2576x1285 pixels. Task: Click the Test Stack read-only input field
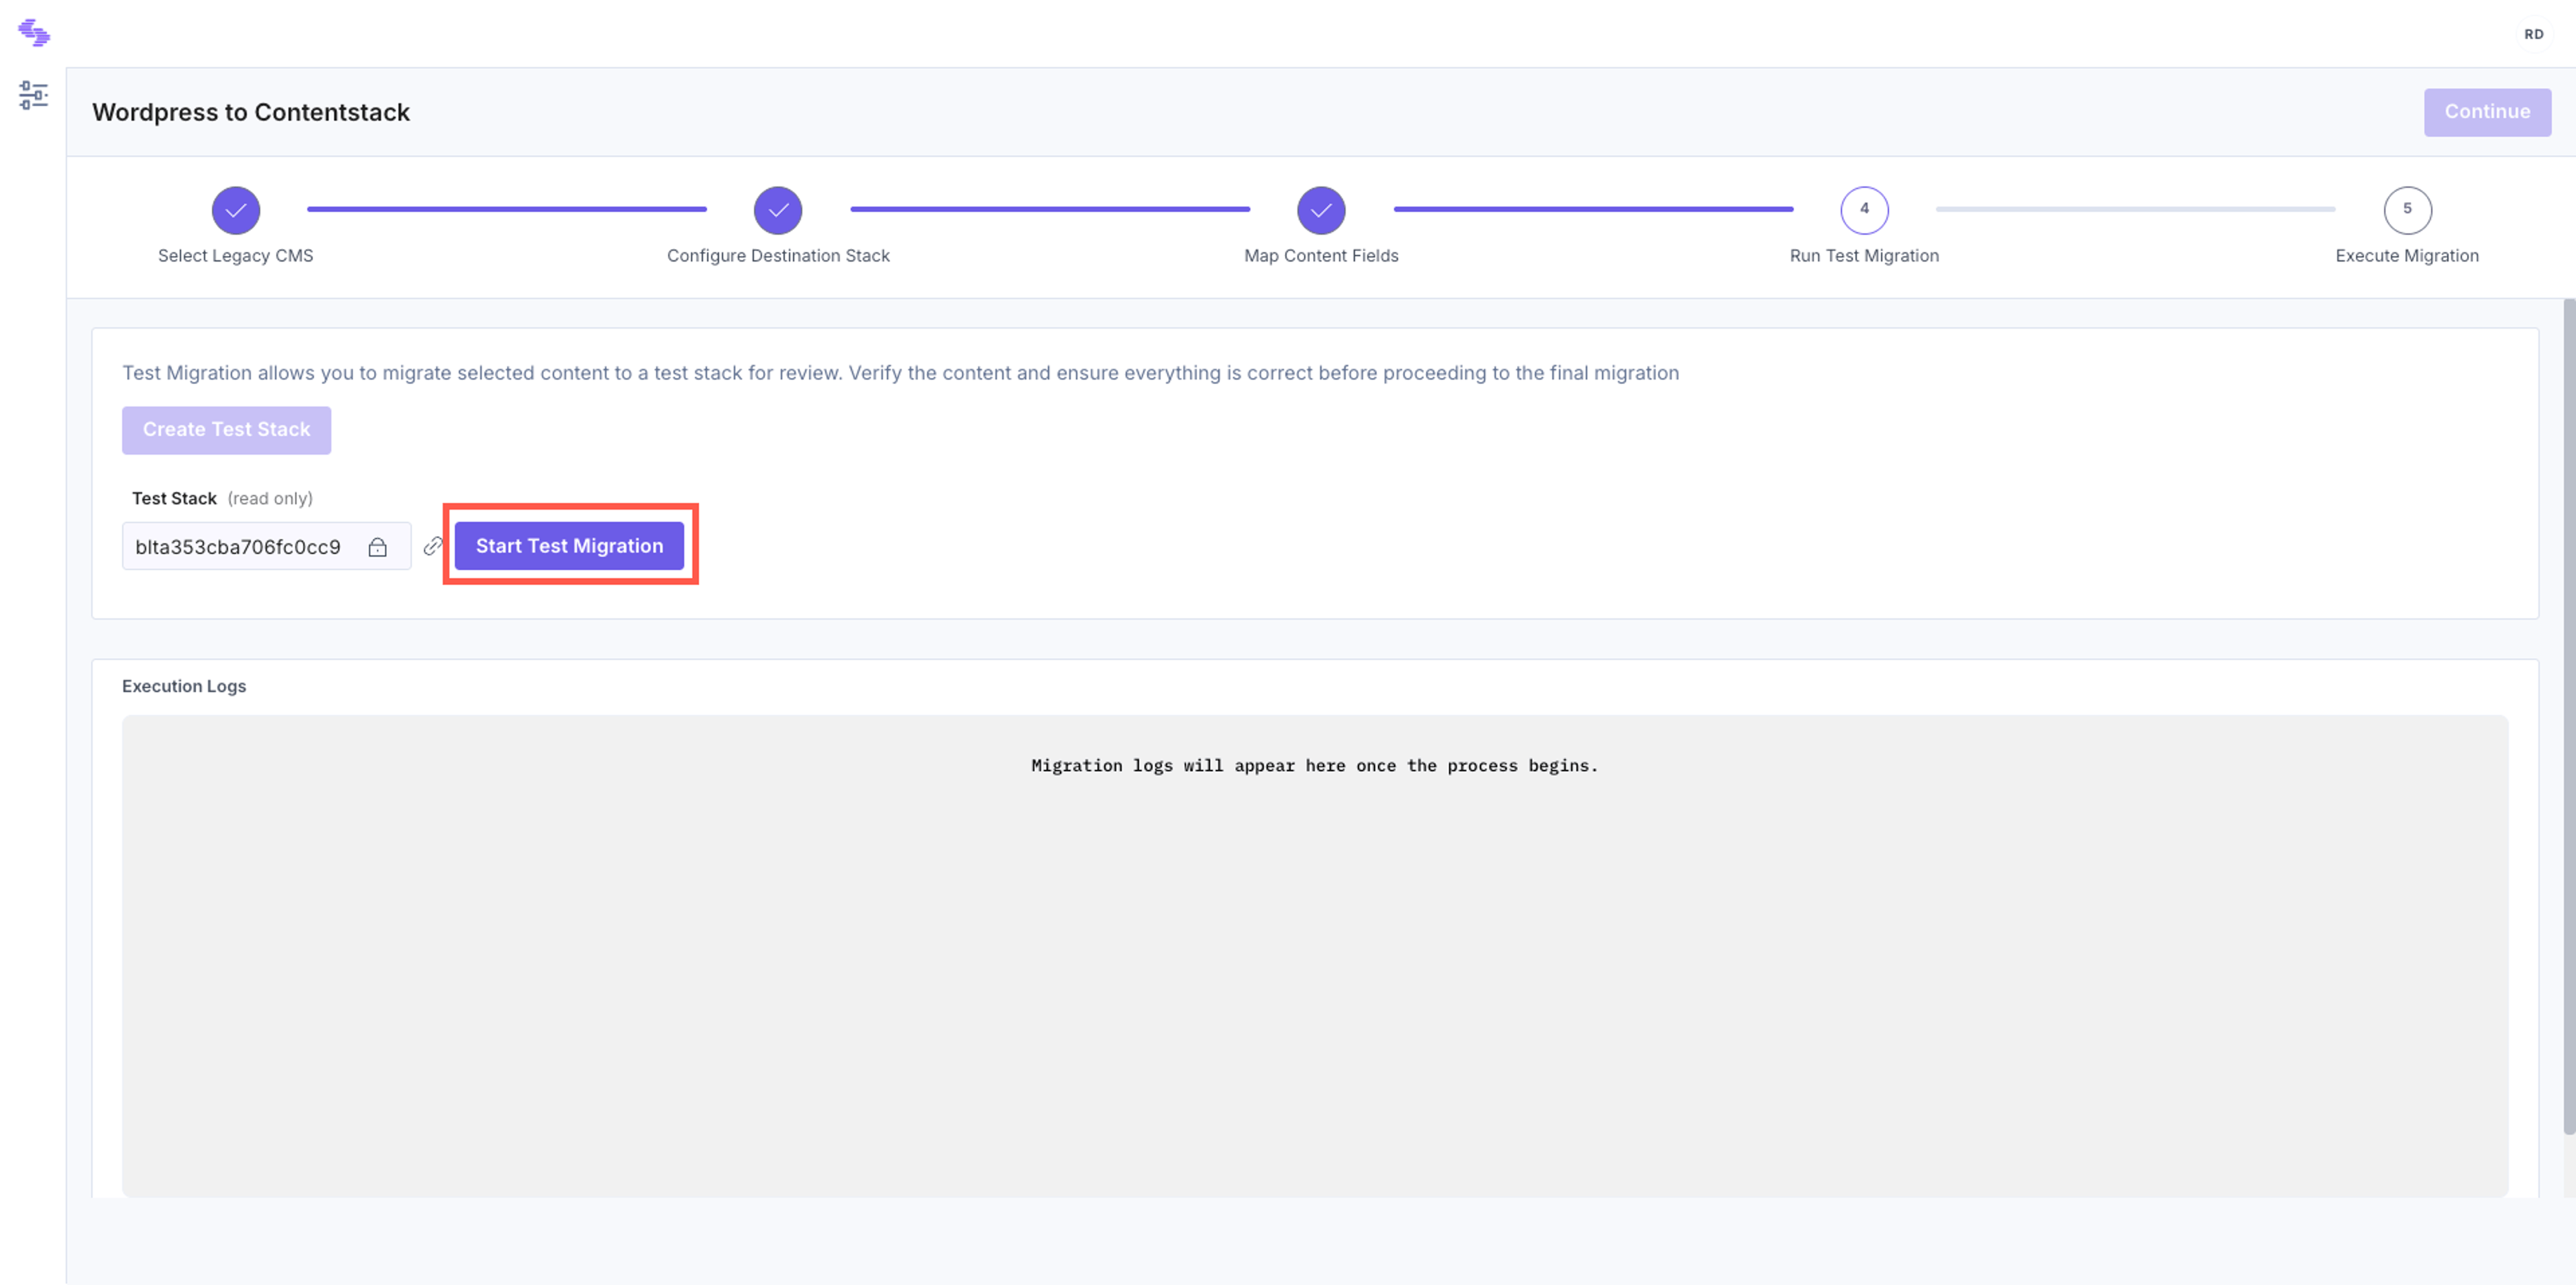tap(266, 547)
